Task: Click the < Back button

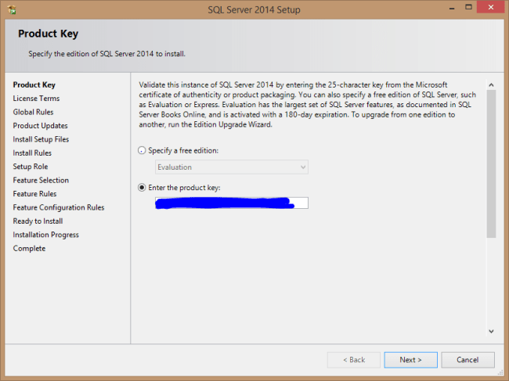Action: (x=354, y=360)
